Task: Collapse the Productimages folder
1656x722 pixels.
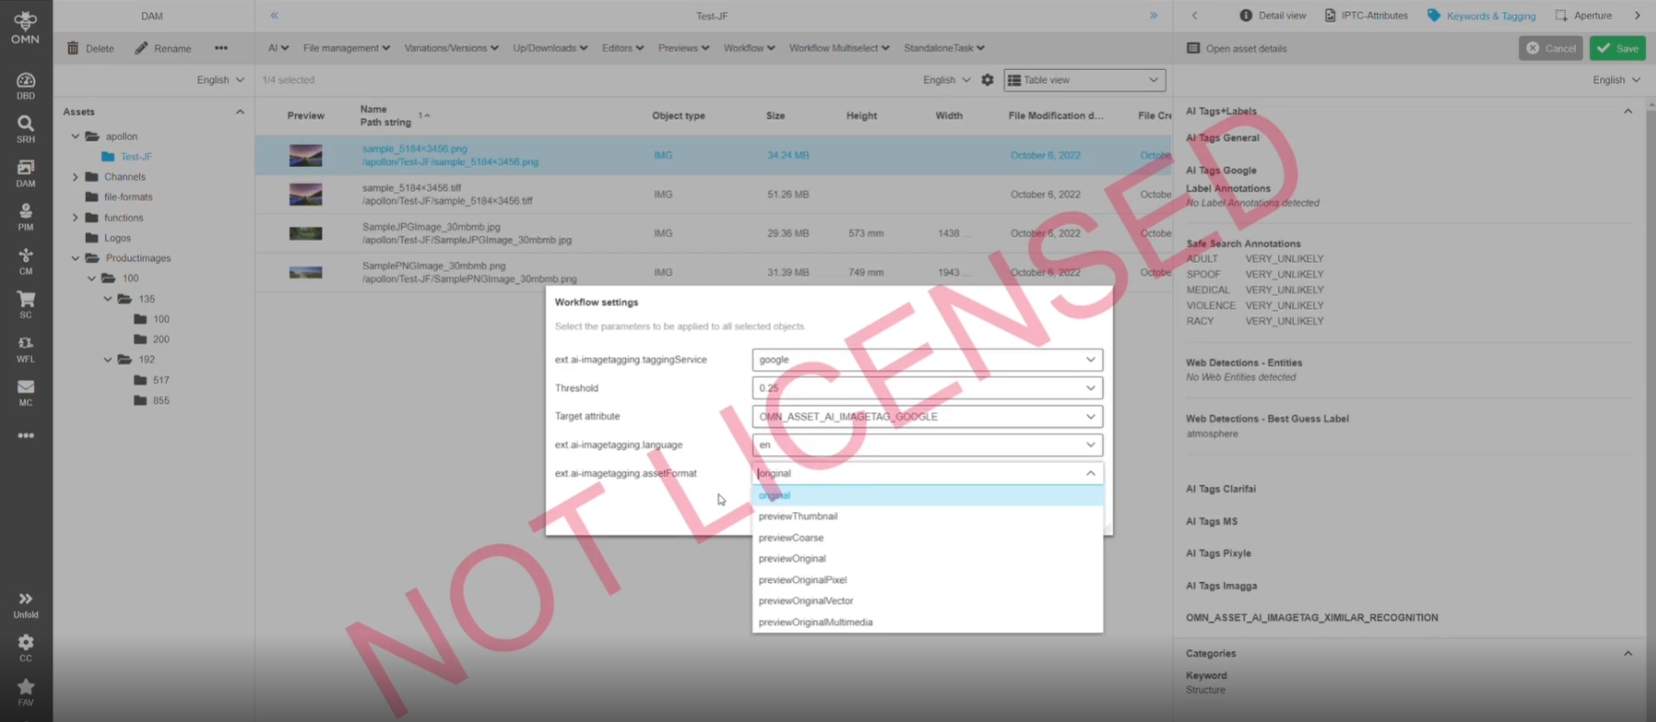Action: (76, 258)
